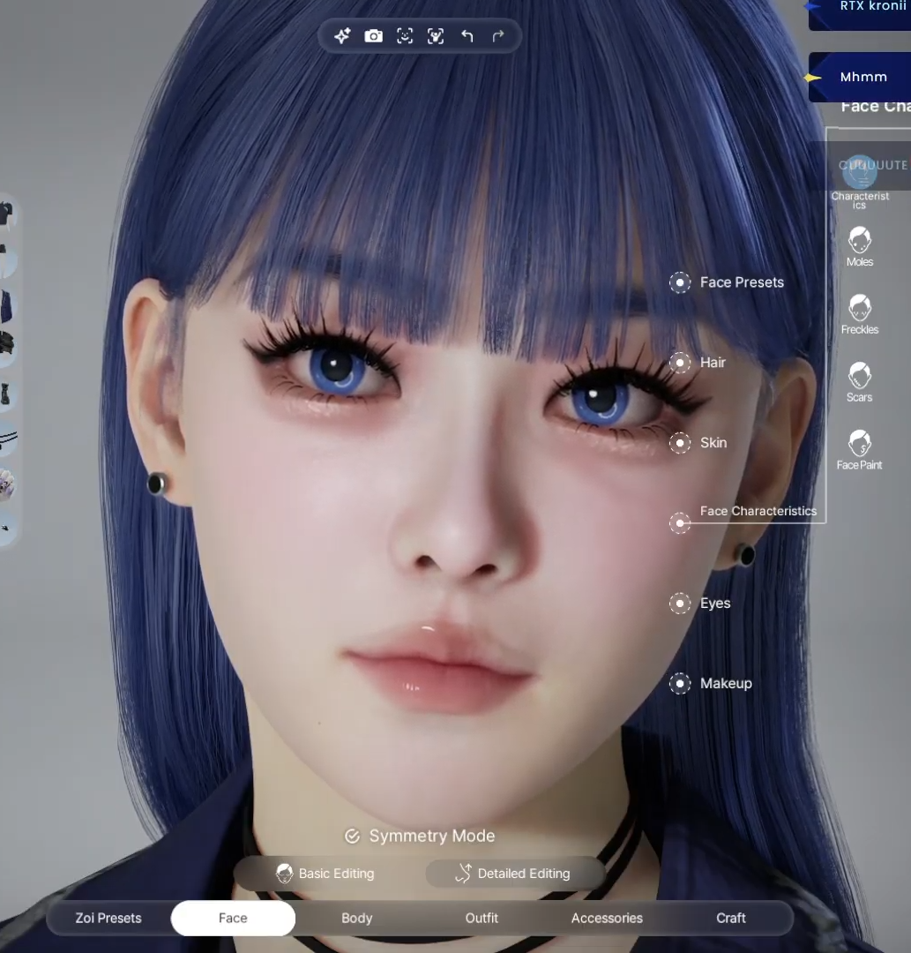Image resolution: width=911 pixels, height=953 pixels.
Task: Select the dark top item at the top of the left sidebar
Action: 6,214
